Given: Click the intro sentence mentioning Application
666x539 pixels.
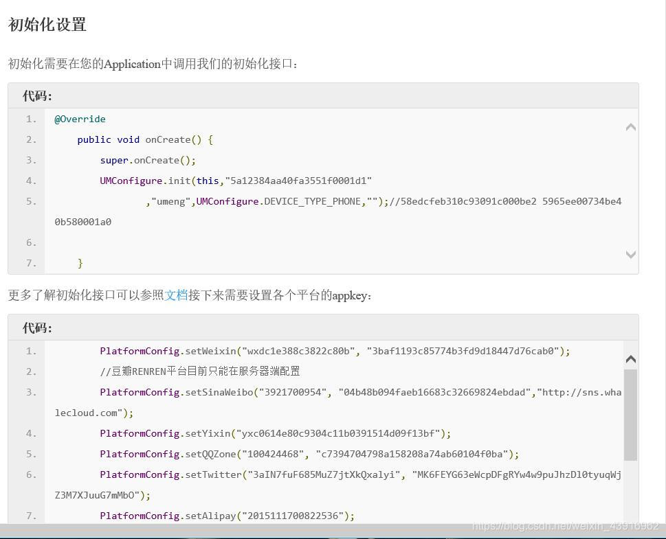Looking at the screenshot, I should (x=153, y=64).
